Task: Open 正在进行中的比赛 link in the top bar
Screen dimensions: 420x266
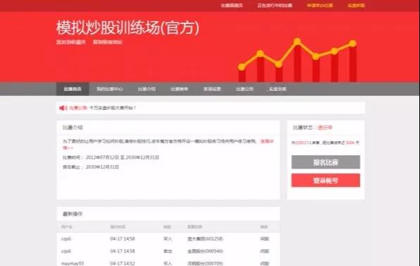Action: pyautogui.click(x=275, y=6)
